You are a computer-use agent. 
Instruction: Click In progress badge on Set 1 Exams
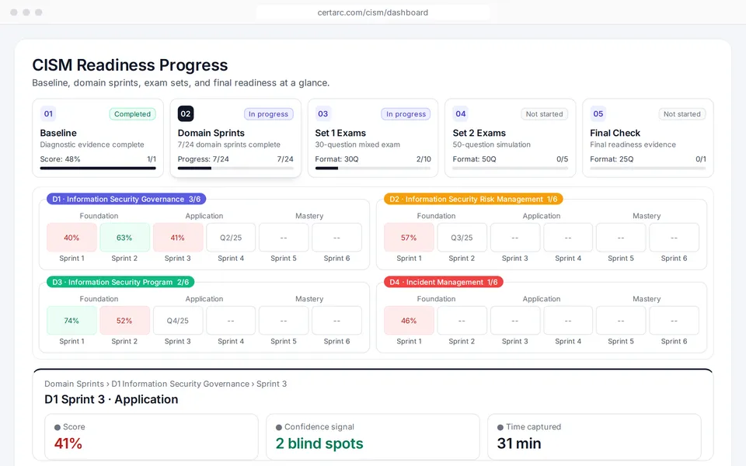(x=406, y=114)
